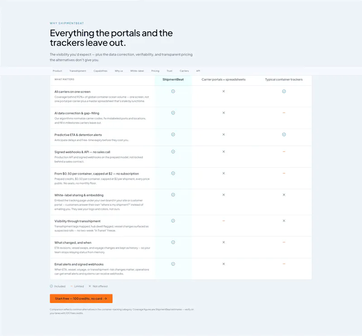
Task: Click Carrier portals X for White-label sharing row
Action: (x=224, y=195)
